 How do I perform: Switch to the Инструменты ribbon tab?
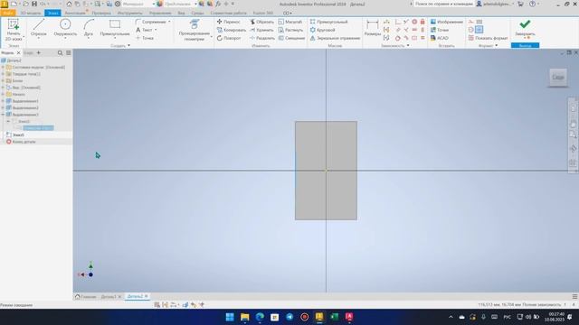[129, 13]
